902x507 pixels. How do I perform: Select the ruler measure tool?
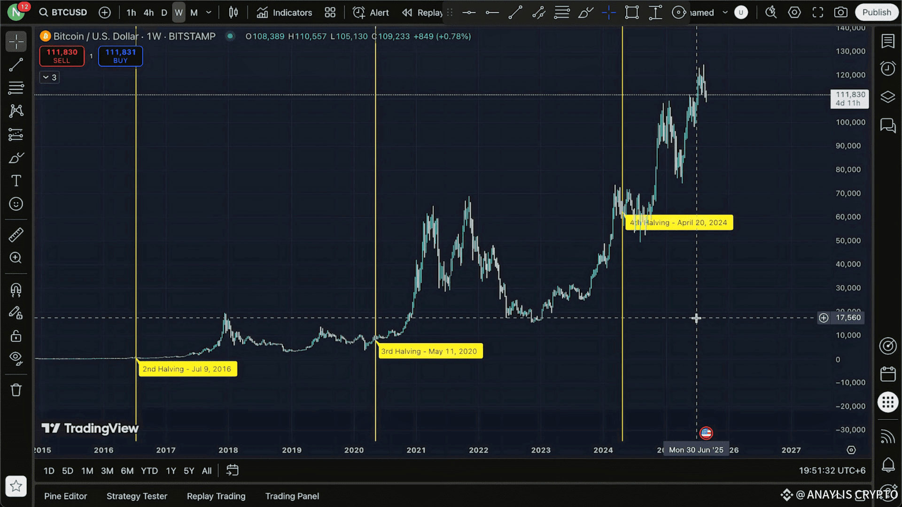pos(16,235)
